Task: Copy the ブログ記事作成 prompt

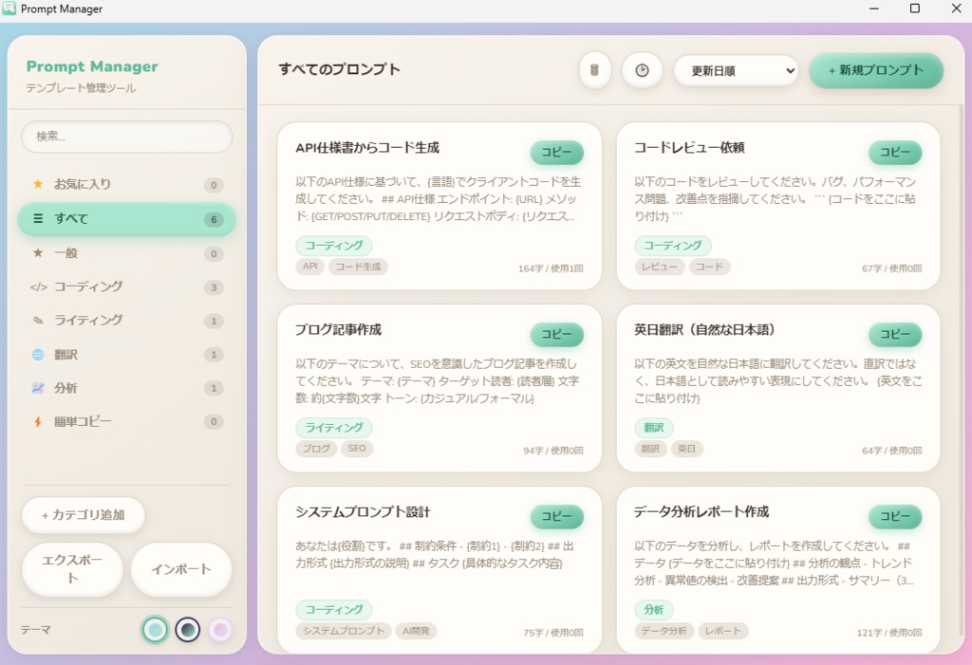Action: (557, 334)
